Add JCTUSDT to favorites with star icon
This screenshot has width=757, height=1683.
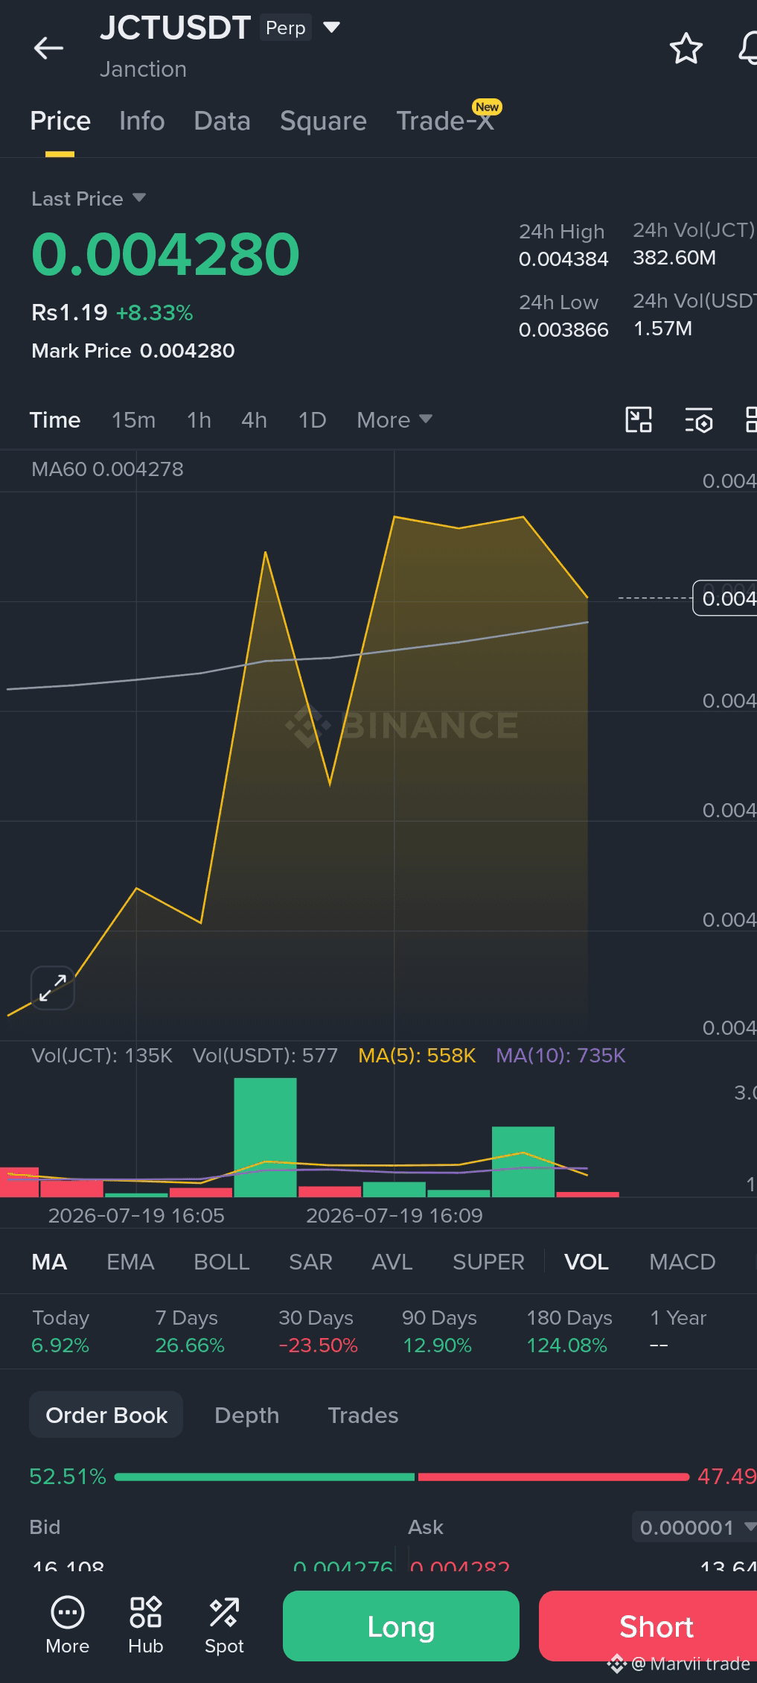tap(686, 48)
